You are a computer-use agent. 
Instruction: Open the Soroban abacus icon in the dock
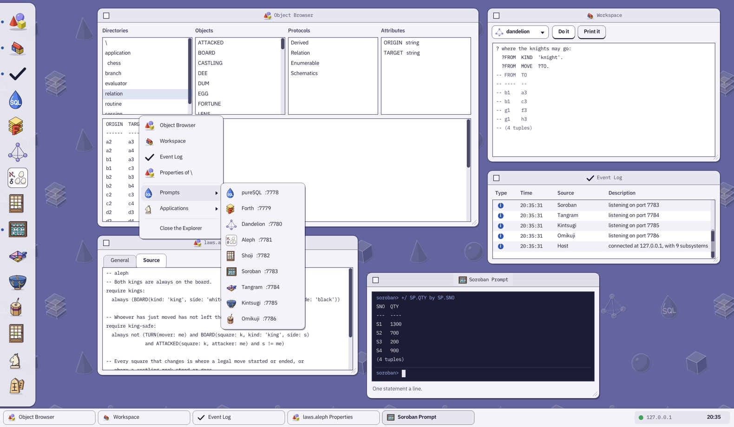point(18,230)
